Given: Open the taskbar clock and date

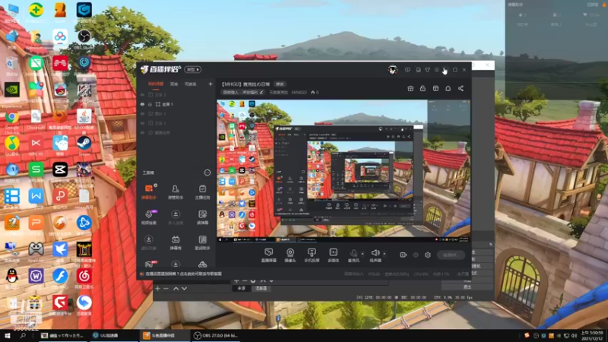Looking at the screenshot, I should pos(593,336).
